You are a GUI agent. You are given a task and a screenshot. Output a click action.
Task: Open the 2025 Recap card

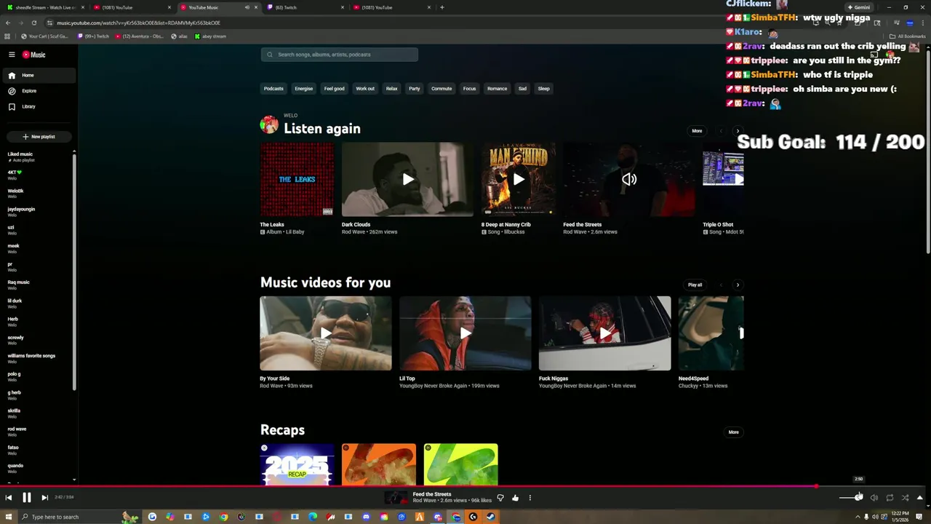click(x=297, y=464)
